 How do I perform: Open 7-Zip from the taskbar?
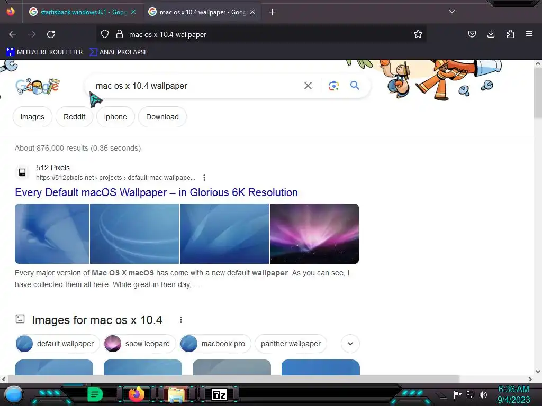(219, 394)
